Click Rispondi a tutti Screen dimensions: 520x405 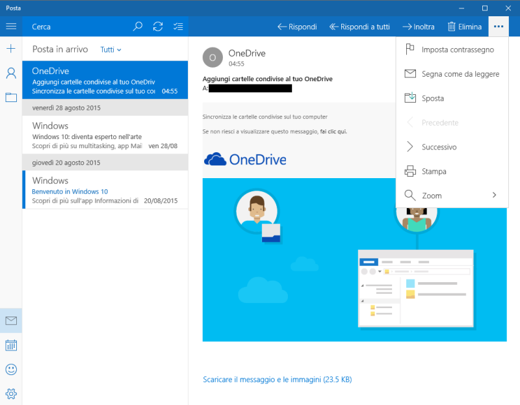(359, 27)
